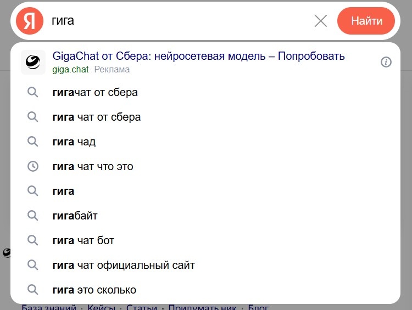Screen dimensions: 412x310
Task: Click magnifier icon beside гигачат от сбера
Action: 33,92
